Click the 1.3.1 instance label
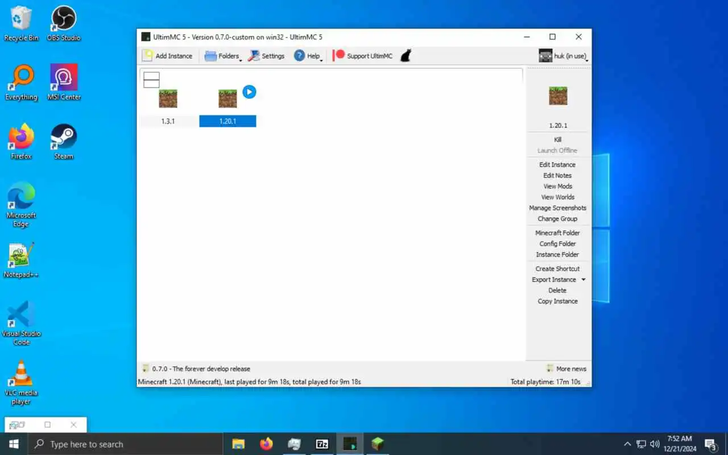 click(x=168, y=121)
